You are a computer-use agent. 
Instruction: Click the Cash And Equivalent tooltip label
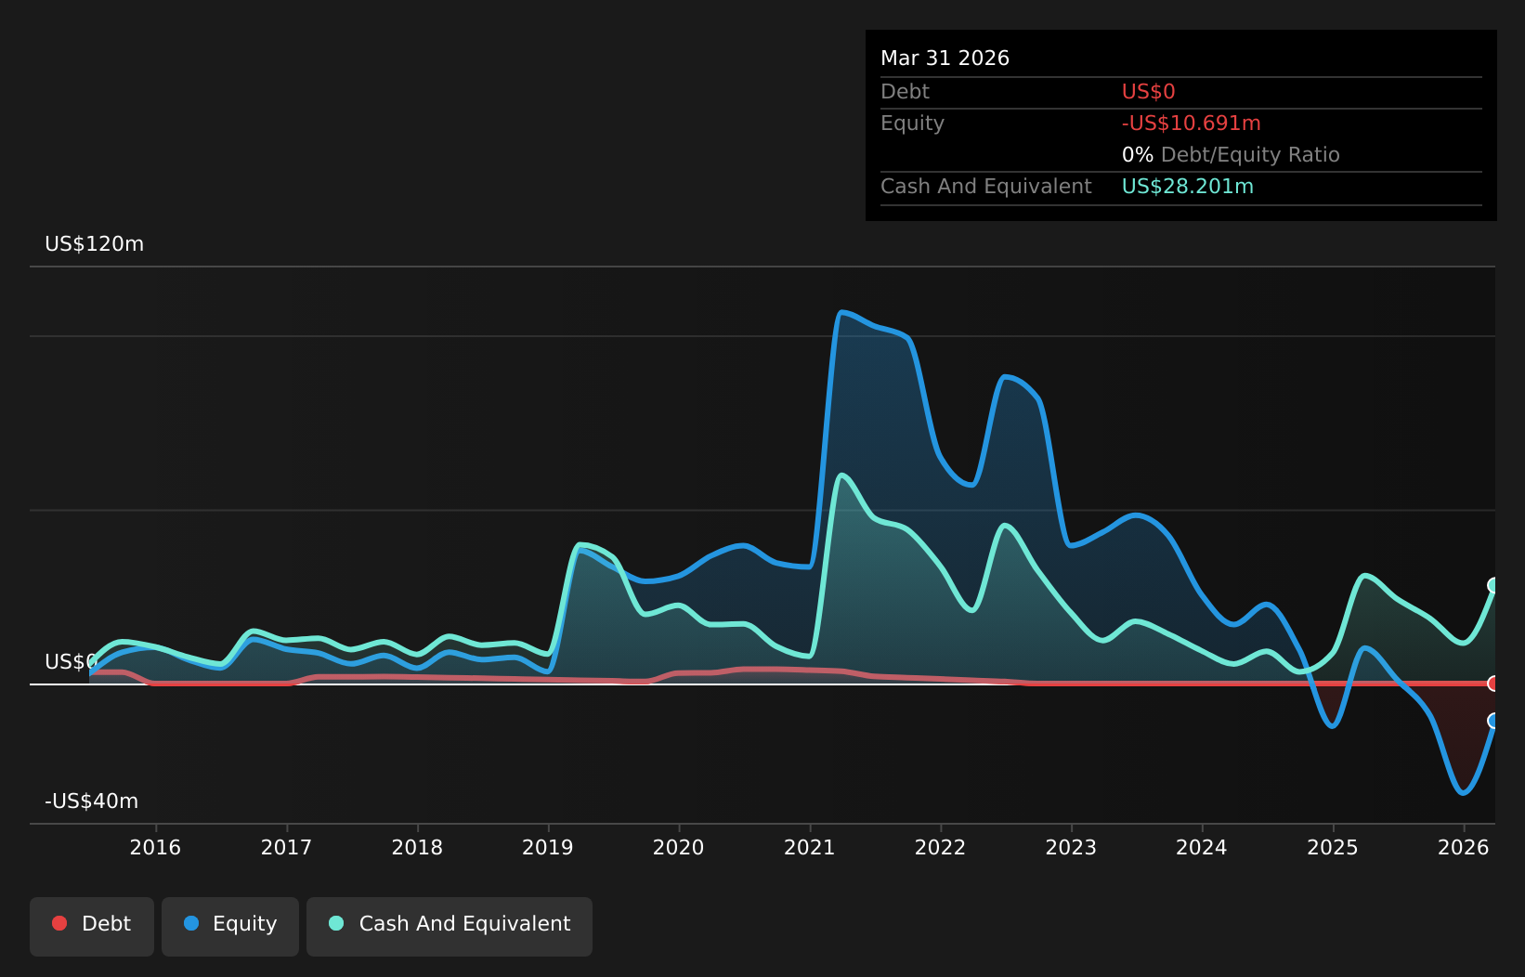coord(986,187)
